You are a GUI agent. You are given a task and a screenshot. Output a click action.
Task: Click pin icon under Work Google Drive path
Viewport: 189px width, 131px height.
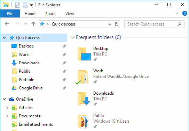coord(95,82)
